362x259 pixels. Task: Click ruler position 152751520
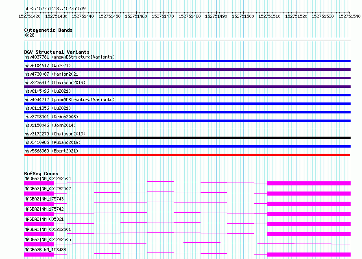[x=296, y=16]
